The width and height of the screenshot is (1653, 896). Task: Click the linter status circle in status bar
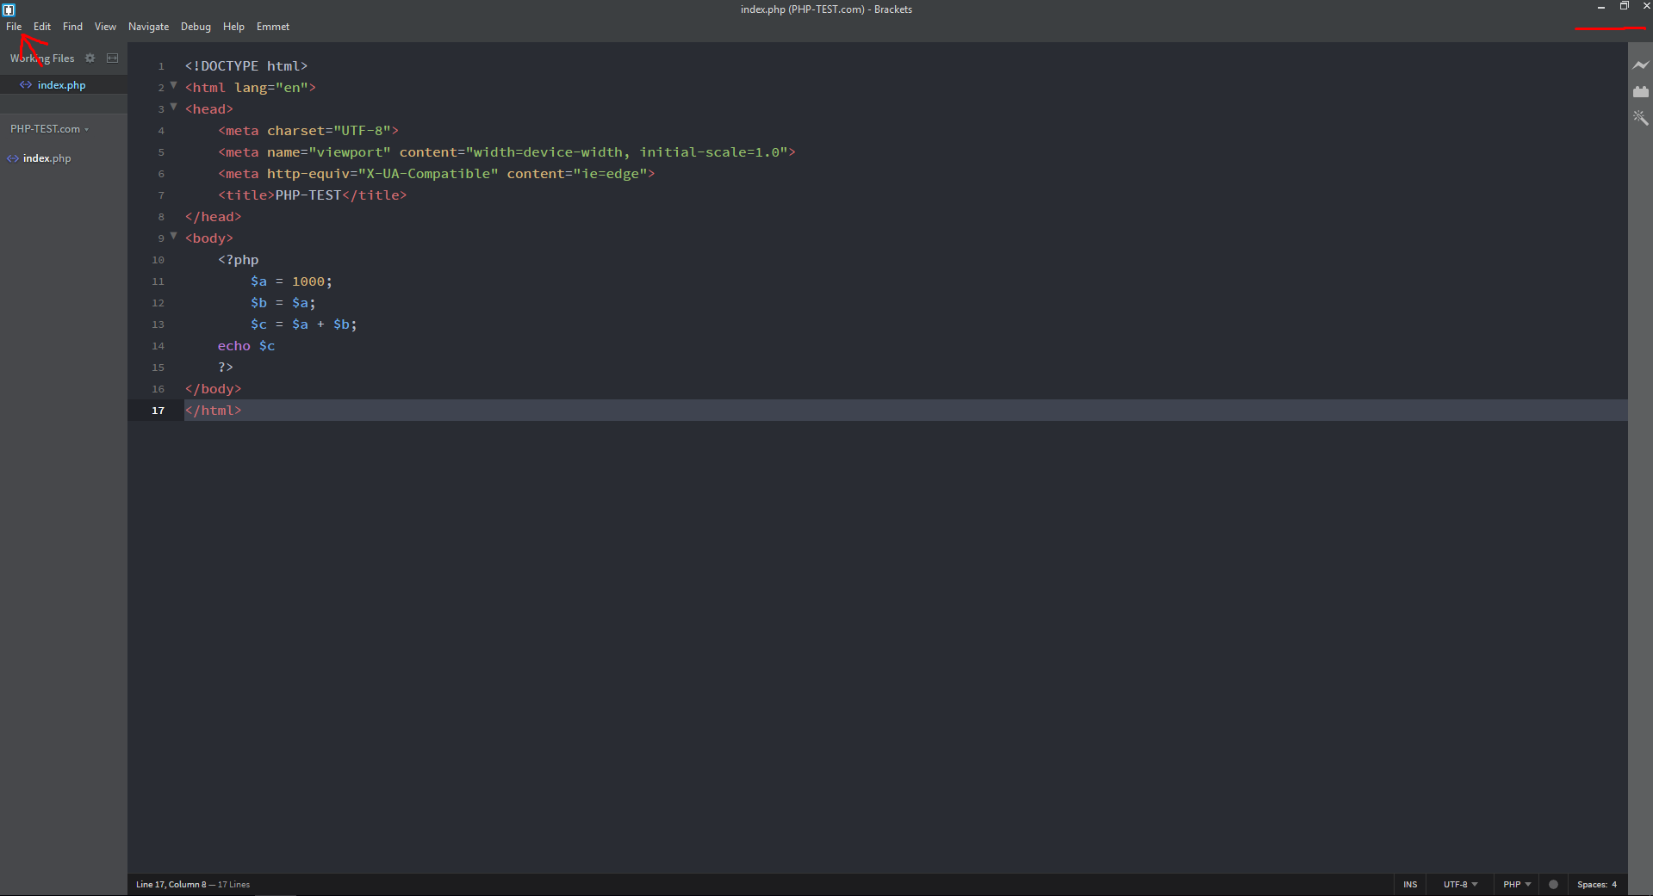coord(1553,884)
